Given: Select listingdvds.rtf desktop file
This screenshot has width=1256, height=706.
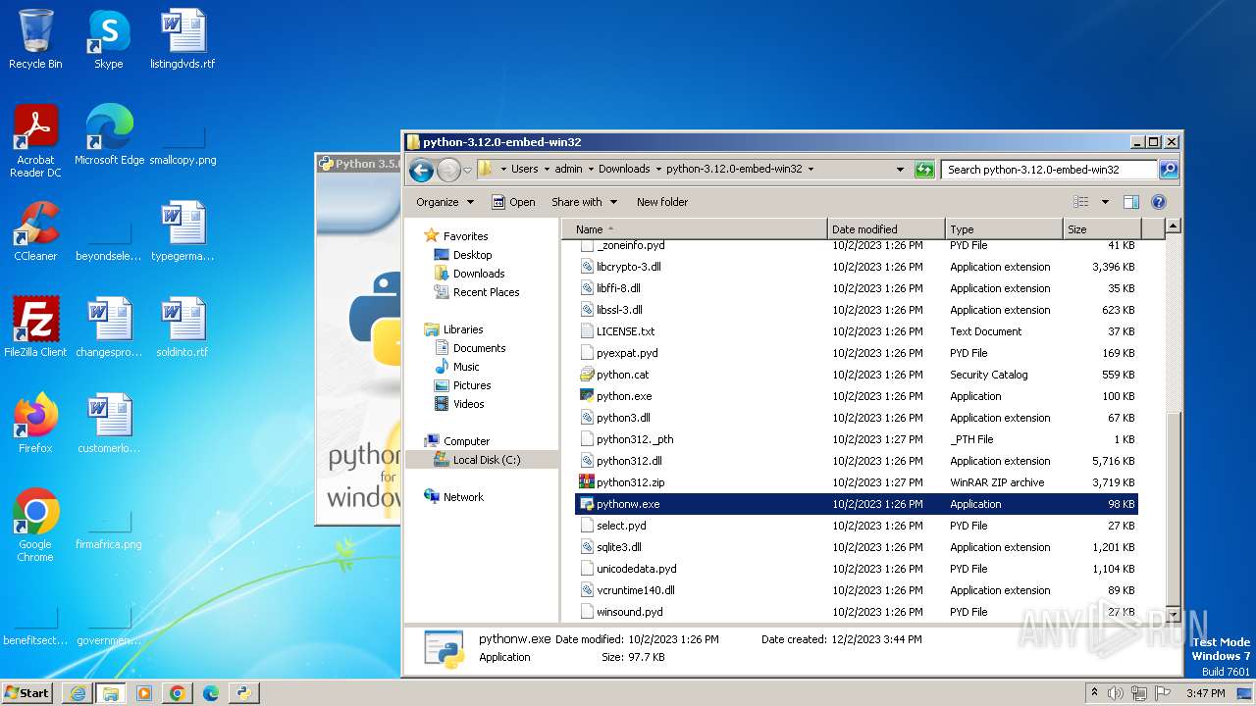Looking at the screenshot, I should (183, 39).
